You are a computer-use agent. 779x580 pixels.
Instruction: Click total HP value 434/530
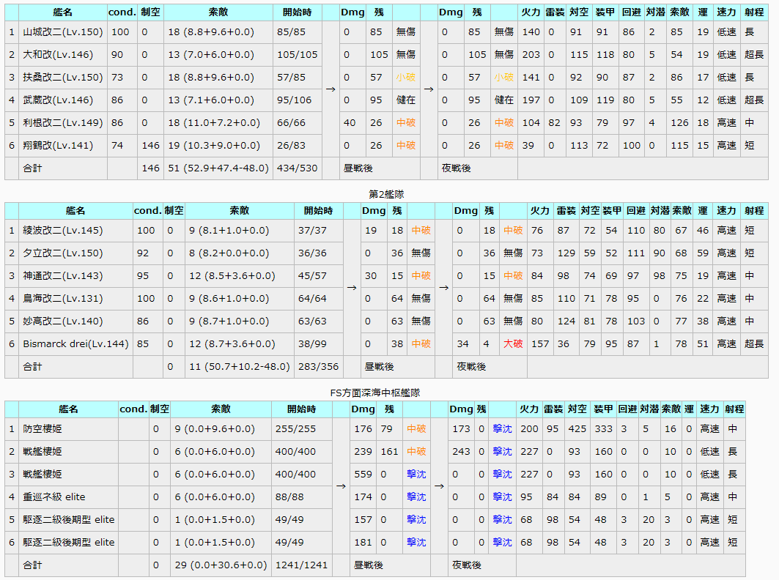tap(297, 168)
